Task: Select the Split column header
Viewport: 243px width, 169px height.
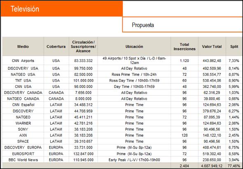Action: point(234,46)
